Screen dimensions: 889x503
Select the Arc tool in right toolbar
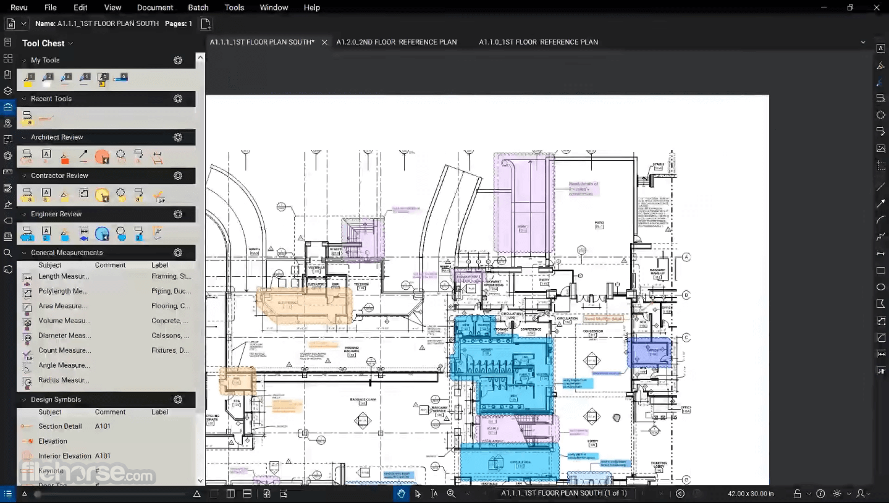pyautogui.click(x=881, y=220)
